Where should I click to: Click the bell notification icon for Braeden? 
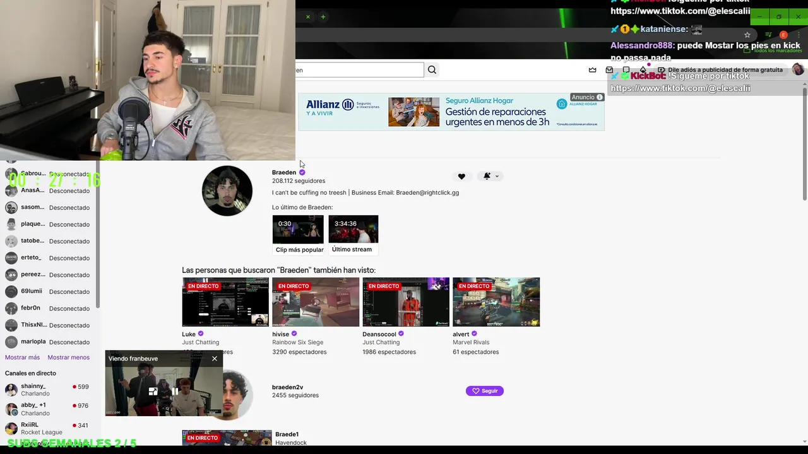pyautogui.click(x=487, y=177)
